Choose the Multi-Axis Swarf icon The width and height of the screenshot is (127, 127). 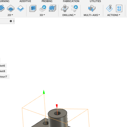click(x=92, y=8)
